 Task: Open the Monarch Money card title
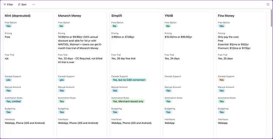click(69, 16)
